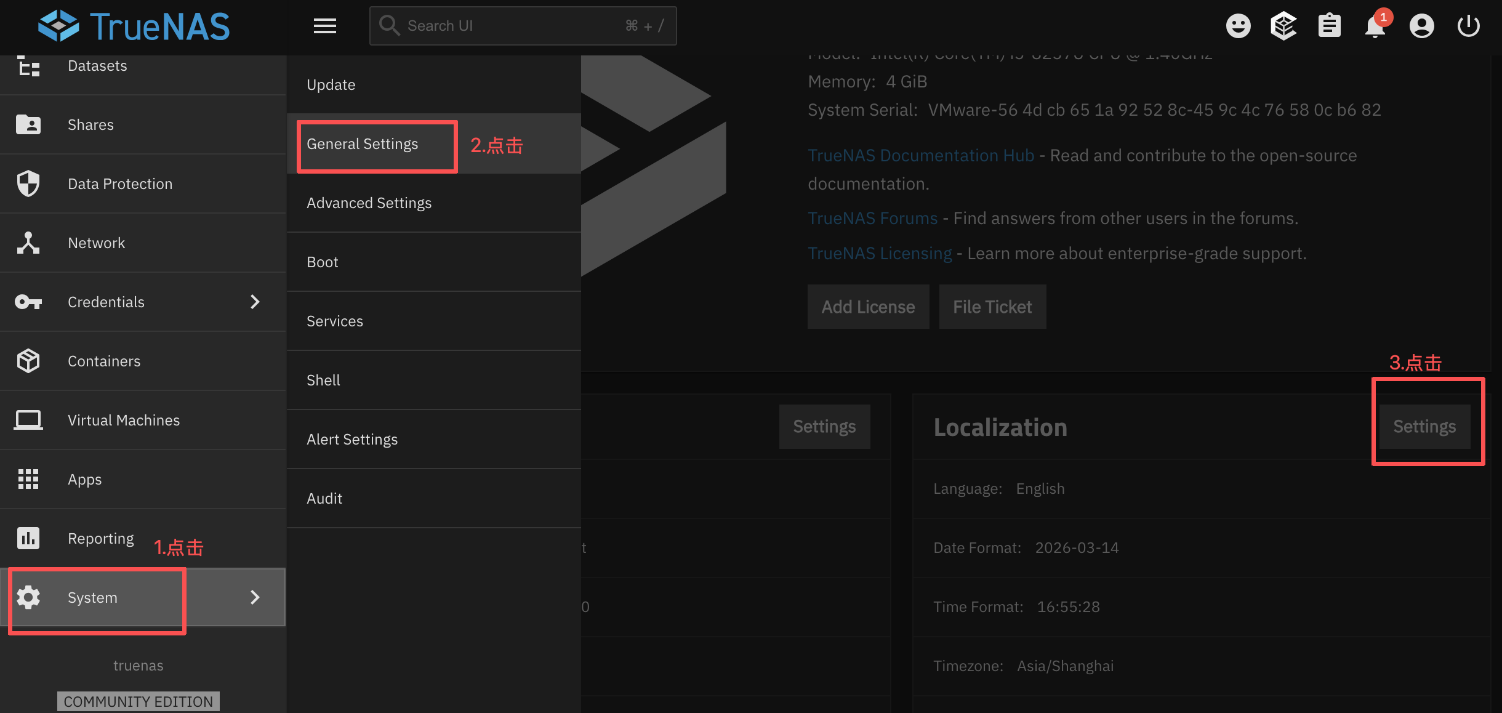Open the user account icon
This screenshot has height=713, width=1502.
click(x=1421, y=26)
